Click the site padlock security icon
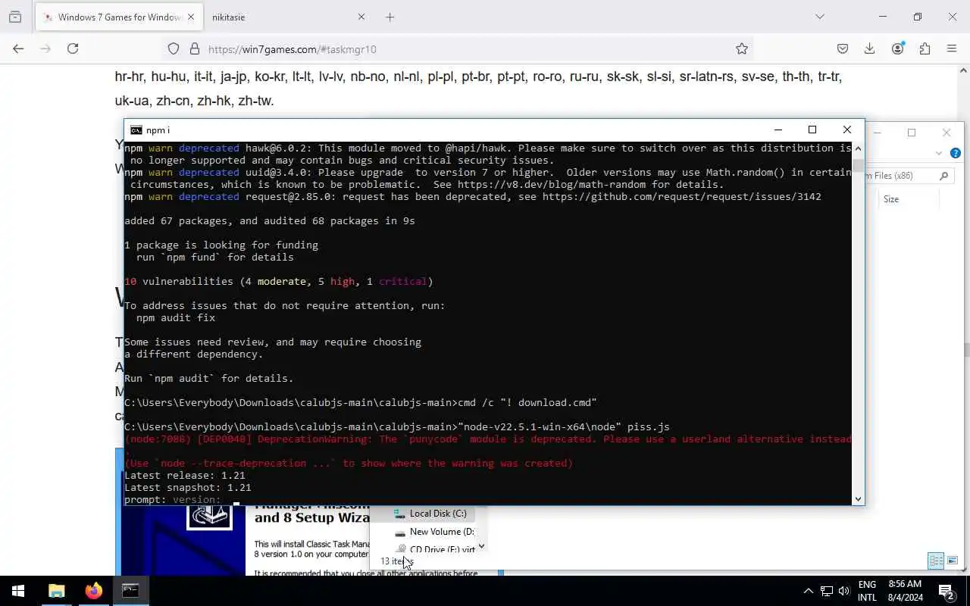 click(x=194, y=48)
